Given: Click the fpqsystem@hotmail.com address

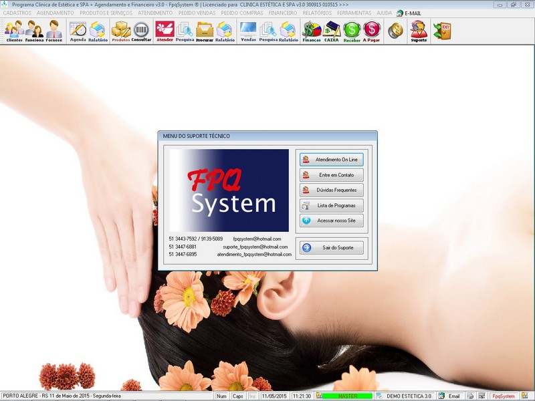Looking at the screenshot, I should click(257, 239).
